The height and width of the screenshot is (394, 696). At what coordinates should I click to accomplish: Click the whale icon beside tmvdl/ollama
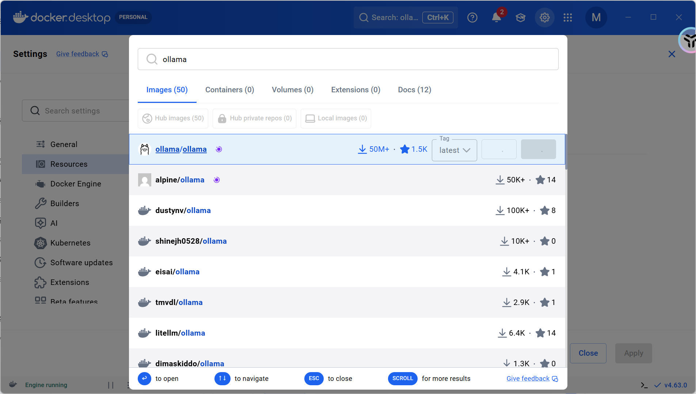point(145,302)
